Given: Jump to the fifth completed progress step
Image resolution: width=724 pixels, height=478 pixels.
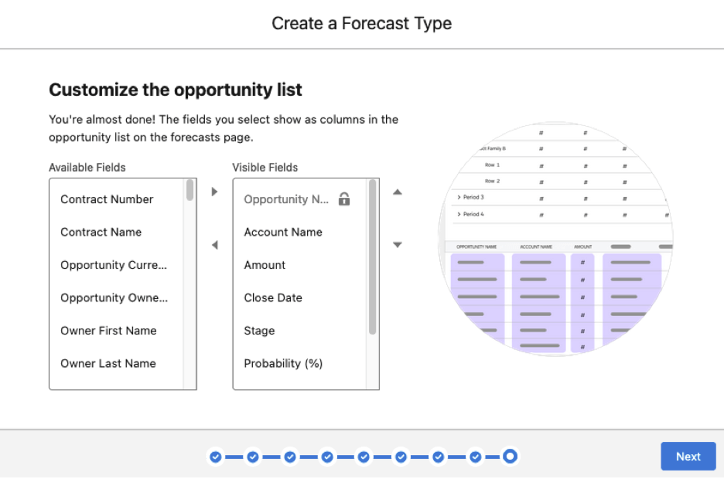Looking at the screenshot, I should [x=364, y=457].
